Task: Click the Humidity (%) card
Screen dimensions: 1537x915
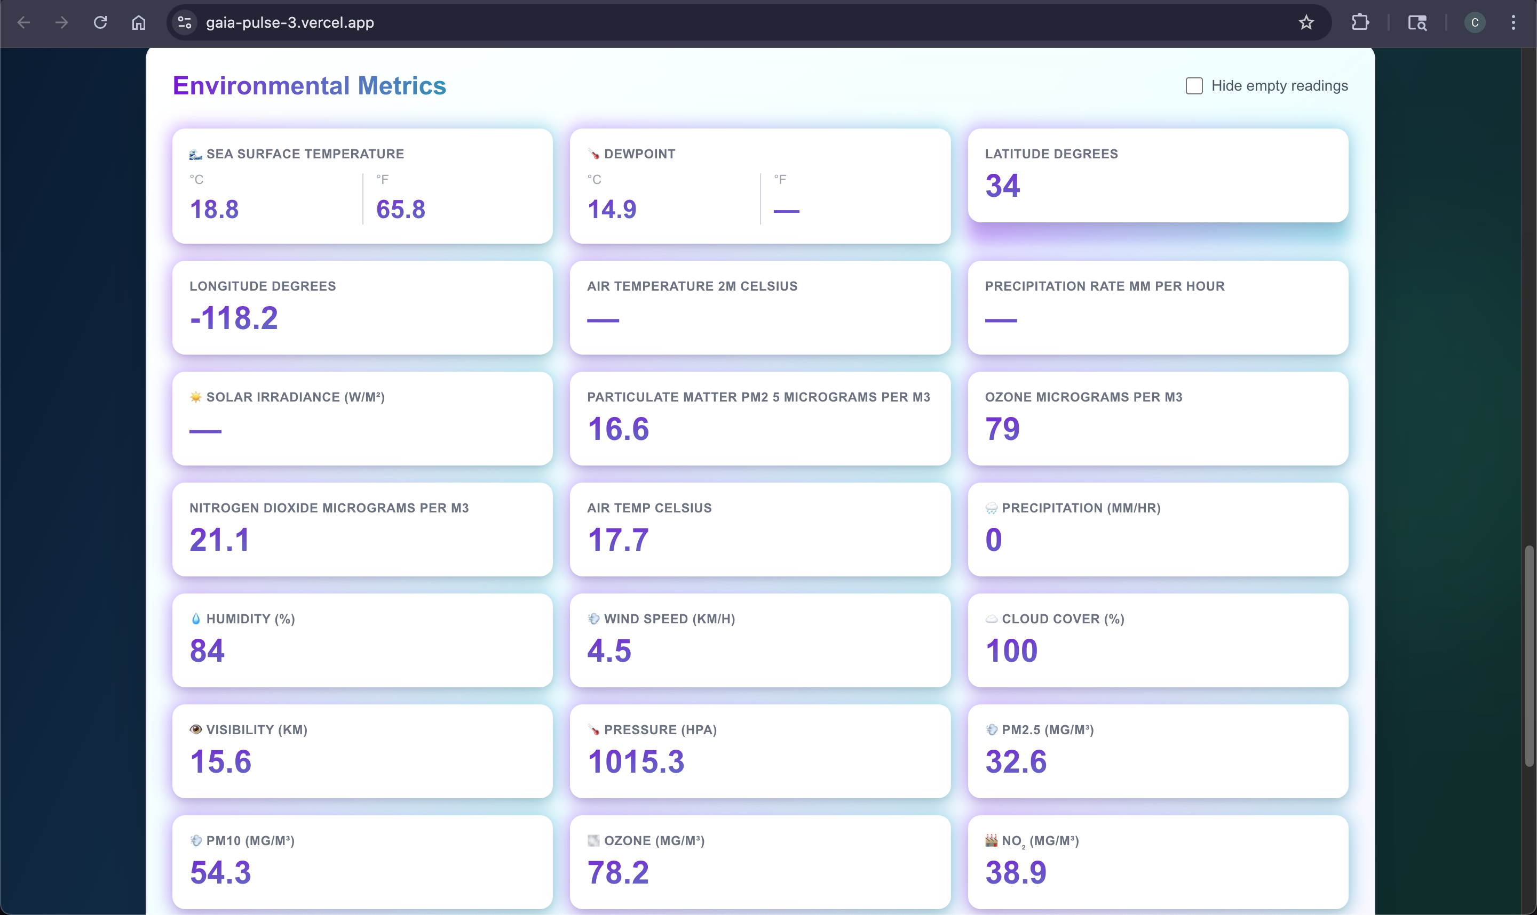Action: [x=362, y=640]
